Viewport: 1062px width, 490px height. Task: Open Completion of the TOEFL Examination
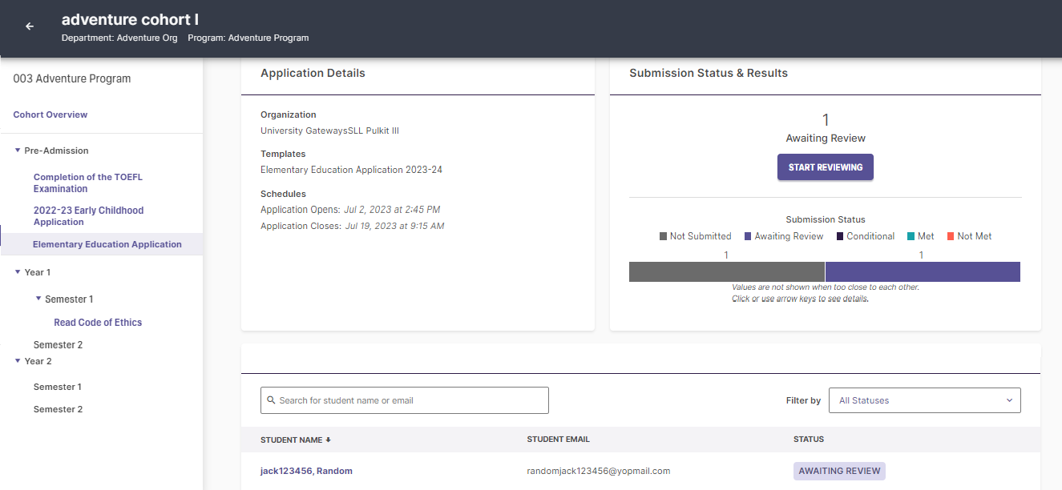coord(87,183)
